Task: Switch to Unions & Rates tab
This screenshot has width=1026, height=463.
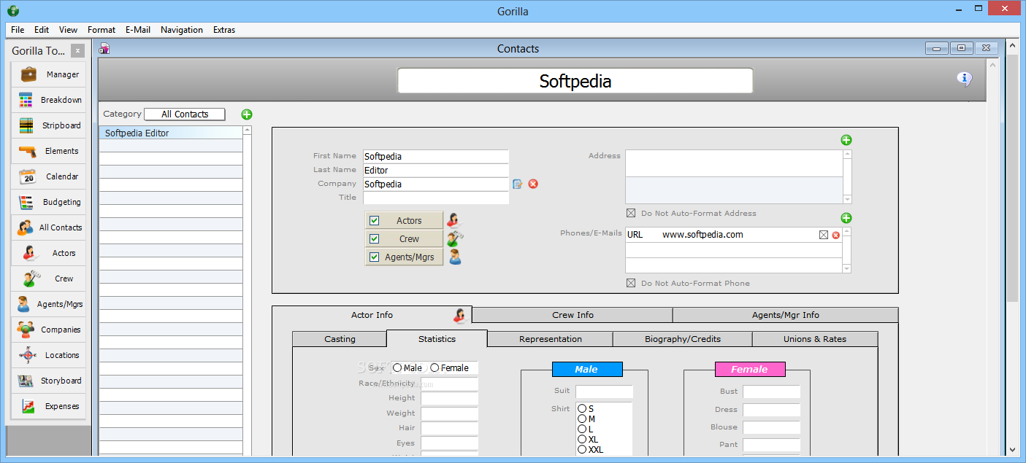Action: coord(815,339)
